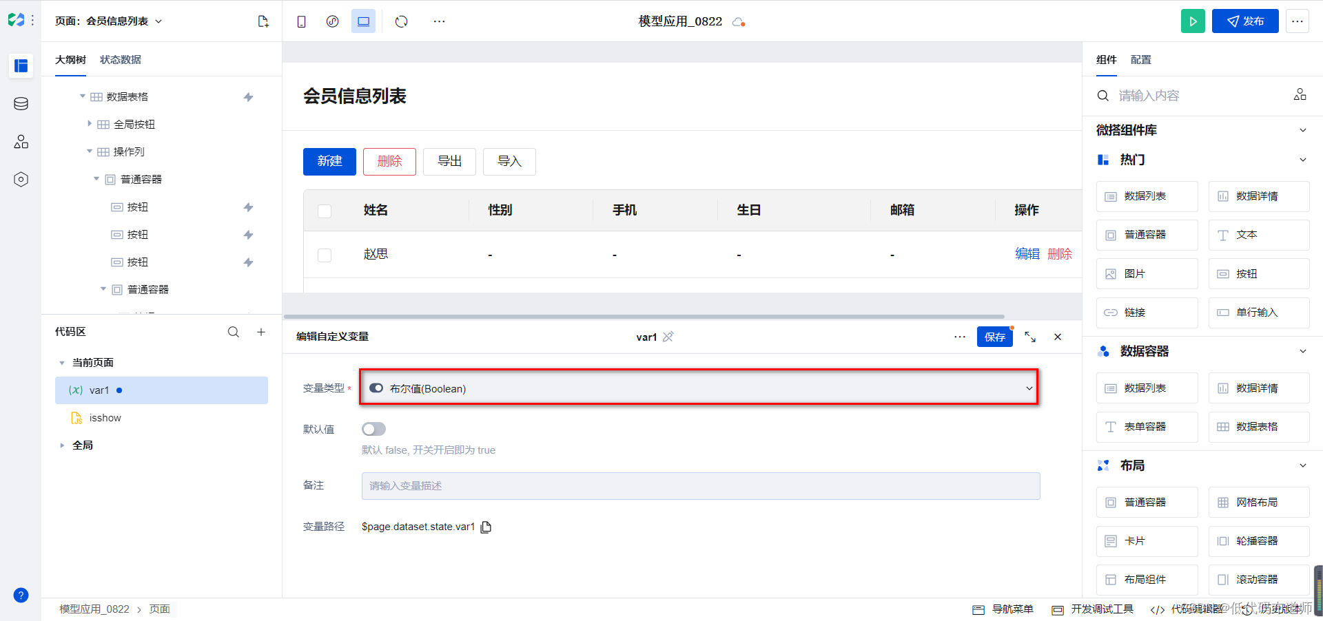This screenshot has height=621, width=1323.
Task: Switch to desktop PC preview
Action: point(363,21)
